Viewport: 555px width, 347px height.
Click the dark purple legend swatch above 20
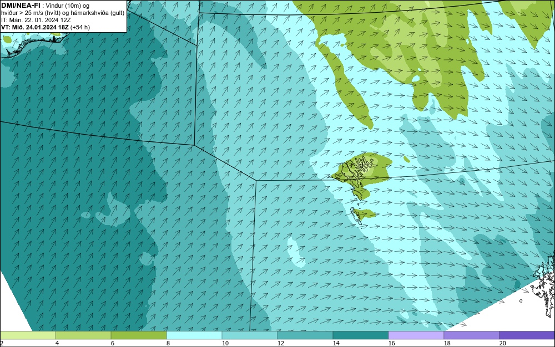pyautogui.click(x=527, y=335)
